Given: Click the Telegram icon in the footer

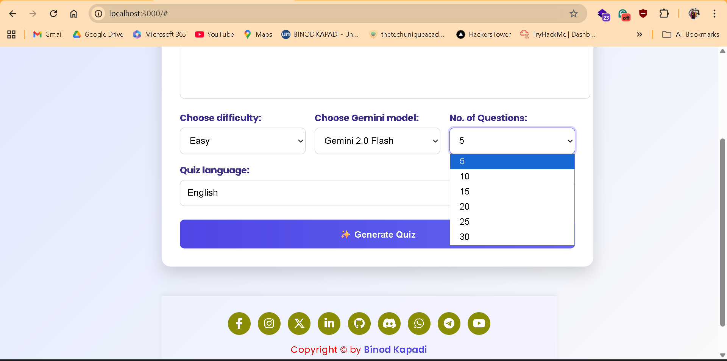Looking at the screenshot, I should click(449, 324).
